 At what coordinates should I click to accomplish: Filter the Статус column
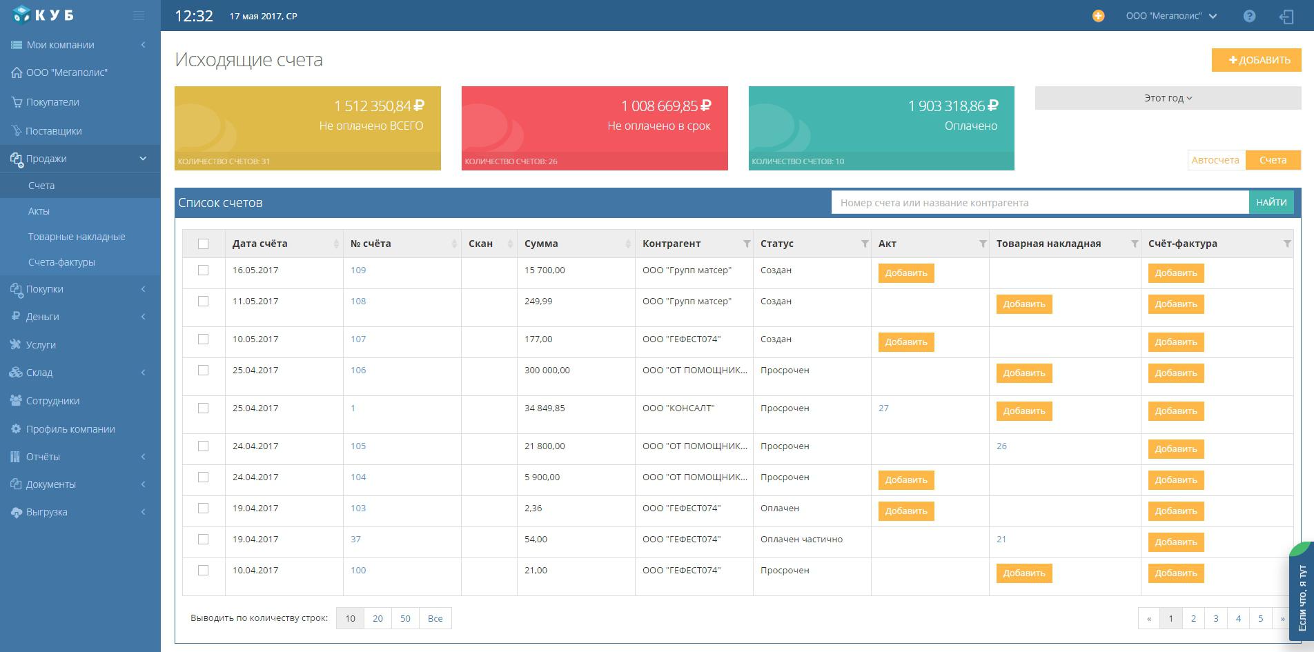(865, 244)
